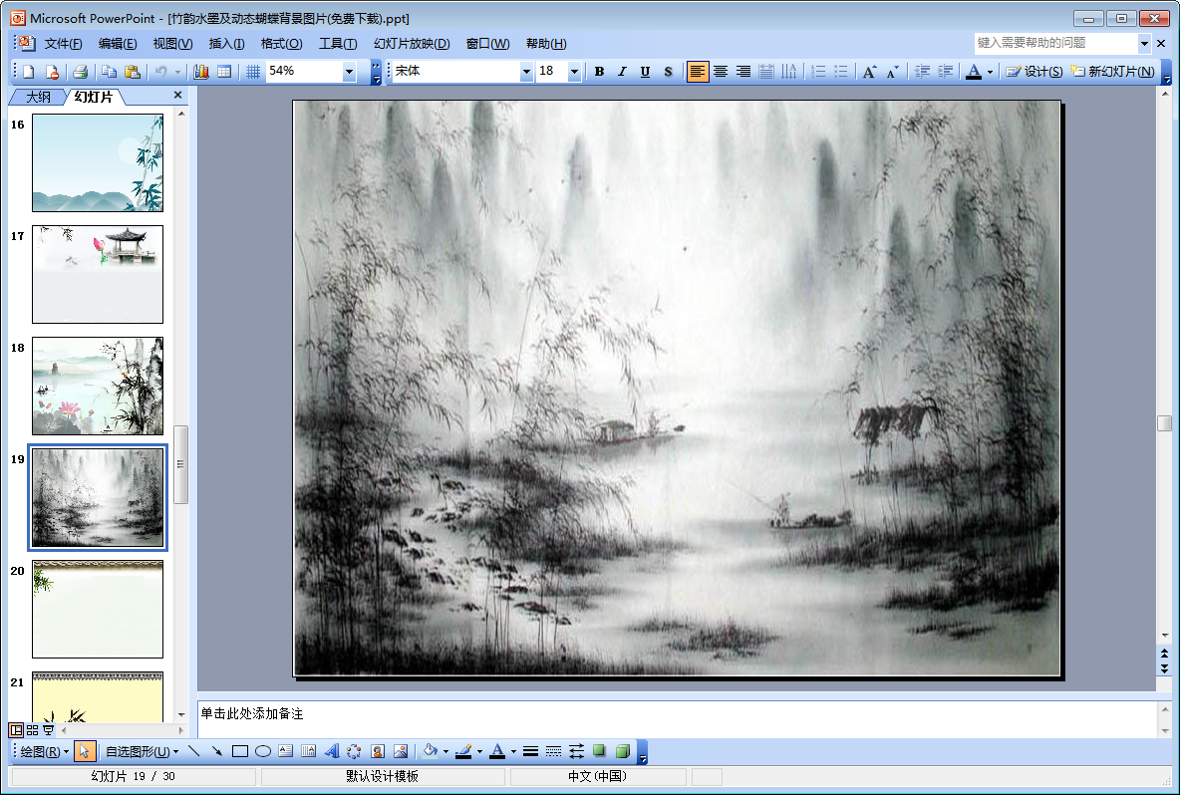Click the 新幻灯片(N) new slide button
This screenshot has height=795, width=1180.
[1113, 72]
